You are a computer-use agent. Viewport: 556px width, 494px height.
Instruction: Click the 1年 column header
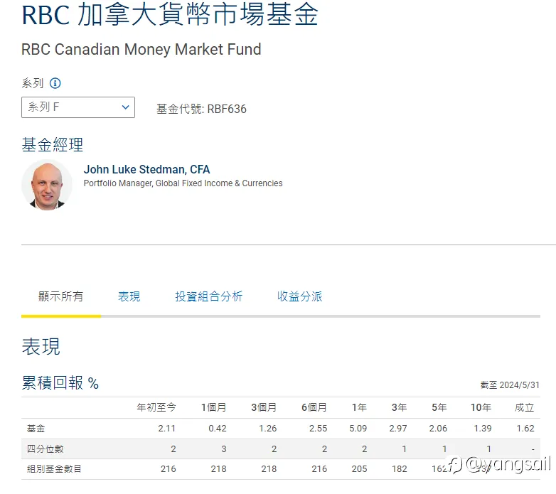click(x=359, y=407)
